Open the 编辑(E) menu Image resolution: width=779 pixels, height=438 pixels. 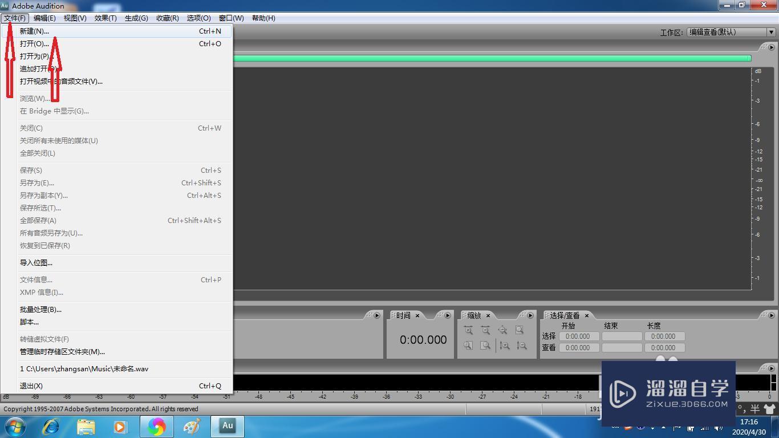click(x=44, y=18)
